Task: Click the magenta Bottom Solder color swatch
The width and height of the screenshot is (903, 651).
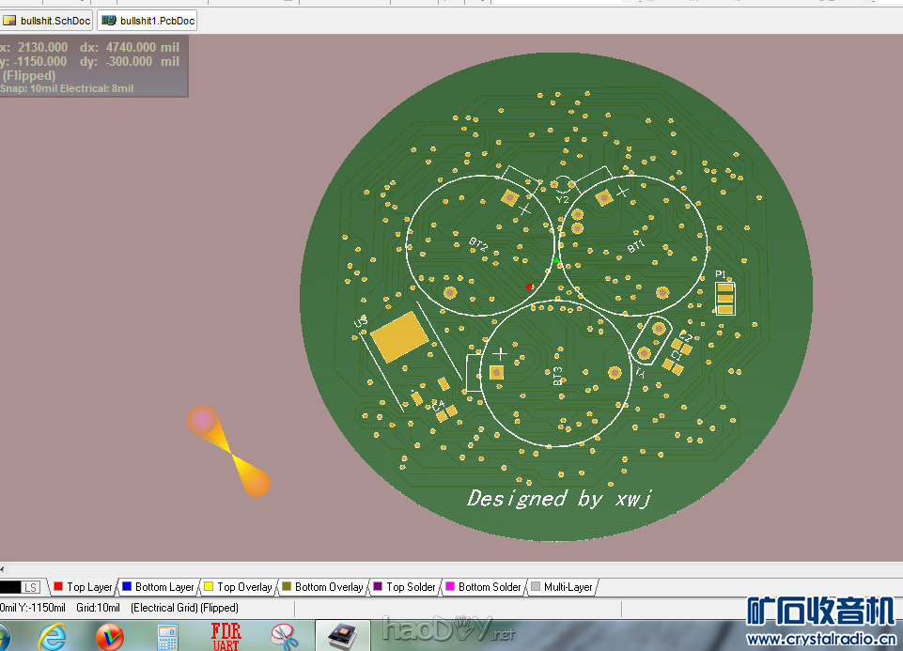Action: [449, 587]
